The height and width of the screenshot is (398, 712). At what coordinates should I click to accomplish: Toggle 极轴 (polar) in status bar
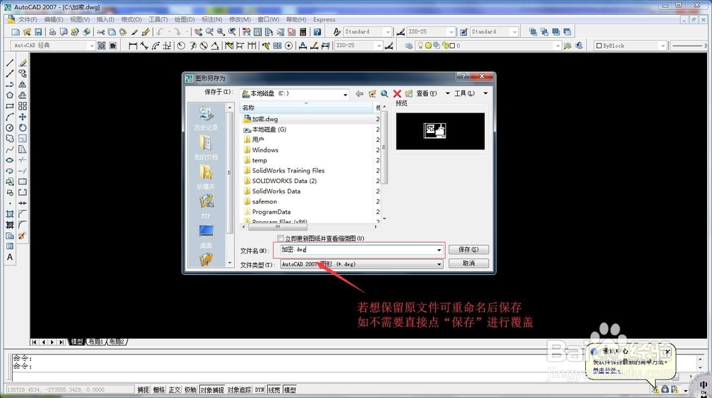point(190,390)
